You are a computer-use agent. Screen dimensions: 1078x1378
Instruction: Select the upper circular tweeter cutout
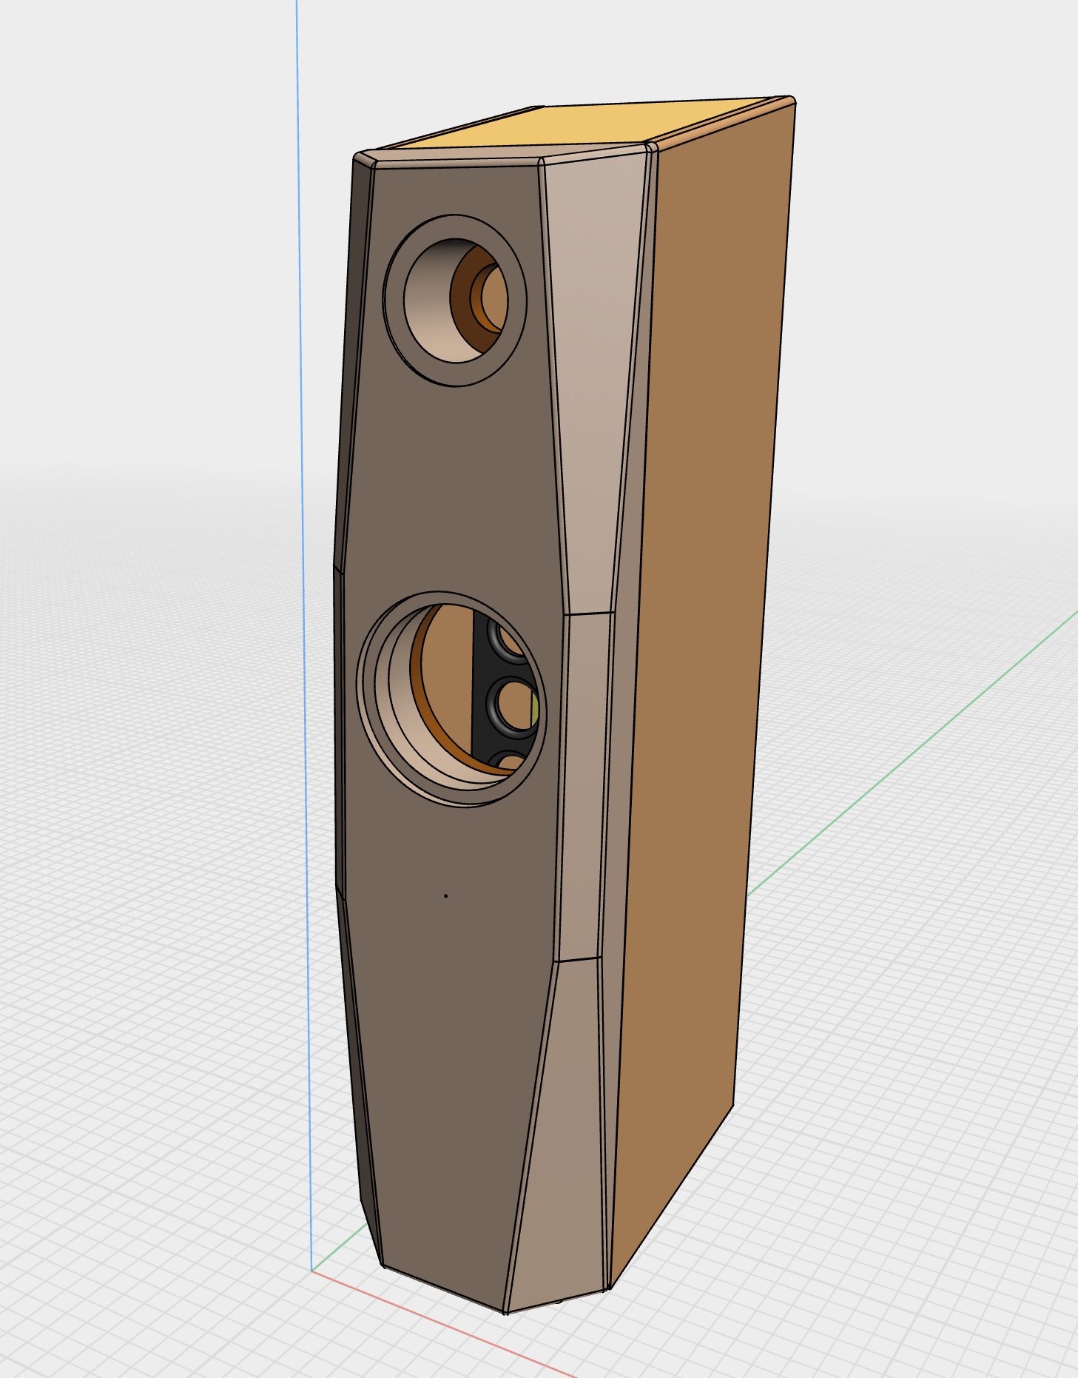[455, 300]
